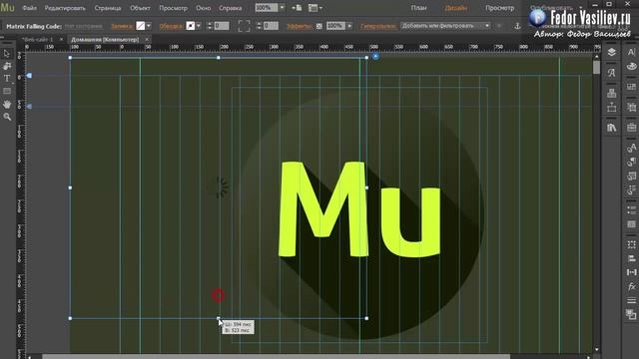This screenshot has width=639, height=359.
Task: Open the Assets briefcase panel icon
Action: click(631, 128)
